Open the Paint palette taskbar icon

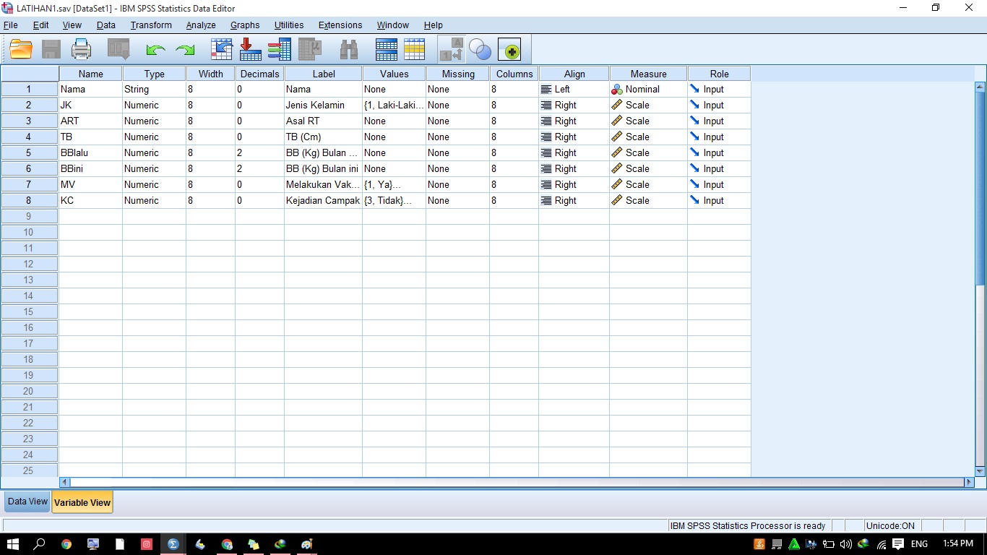pos(306,544)
